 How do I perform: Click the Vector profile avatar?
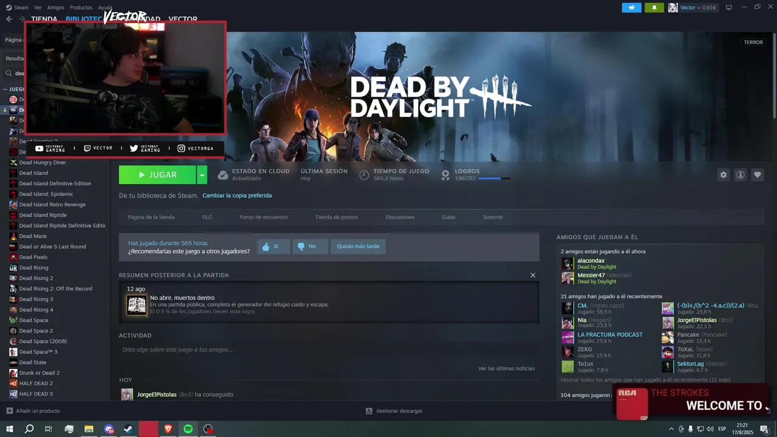tap(673, 8)
